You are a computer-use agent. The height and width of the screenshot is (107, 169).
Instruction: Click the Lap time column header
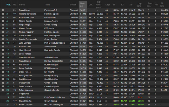[x=139, y=5]
